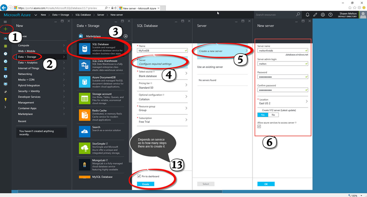Click the Server admin login field
The image size is (367, 197).
coord(282,63)
